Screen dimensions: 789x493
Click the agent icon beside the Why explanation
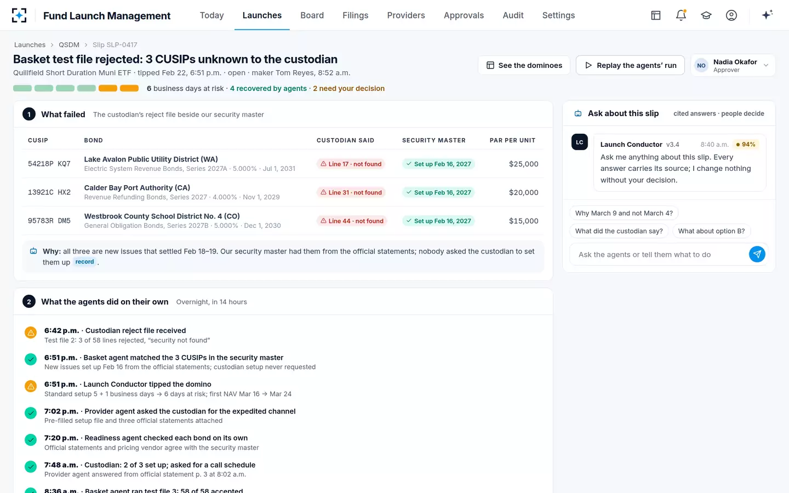click(33, 251)
